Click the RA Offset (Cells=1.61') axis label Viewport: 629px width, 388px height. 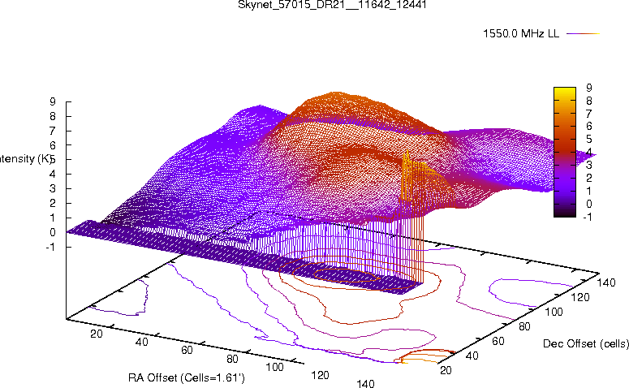pyautogui.click(x=187, y=377)
